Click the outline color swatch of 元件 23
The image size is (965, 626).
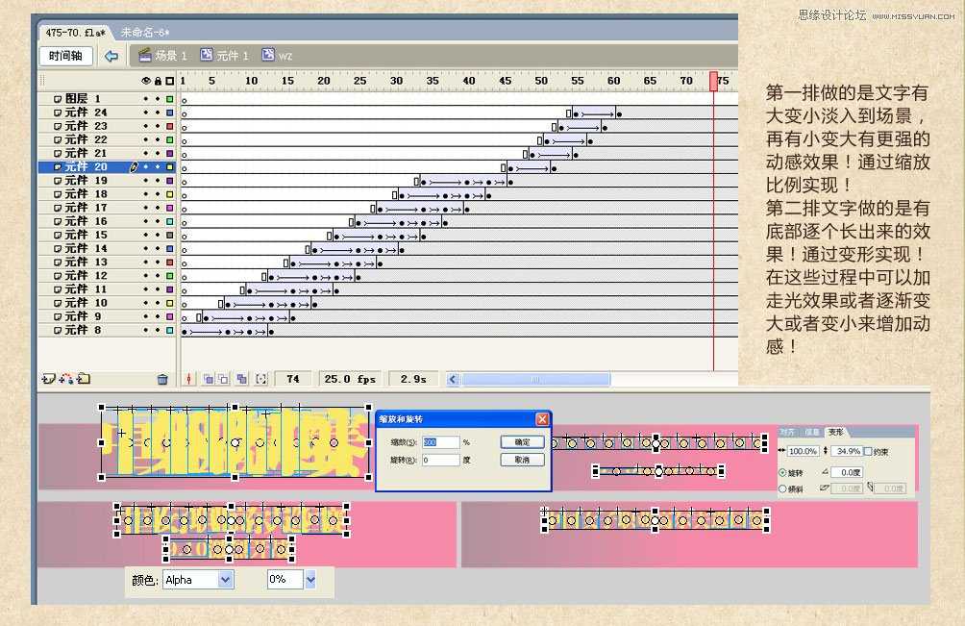(x=170, y=126)
